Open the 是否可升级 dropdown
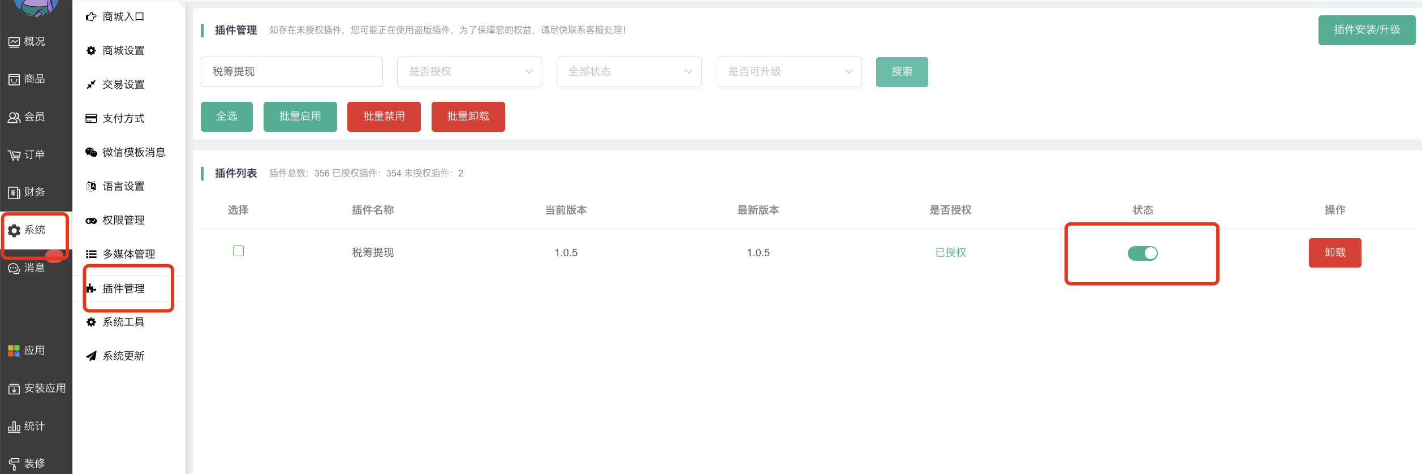The image size is (1422, 474). (x=788, y=72)
